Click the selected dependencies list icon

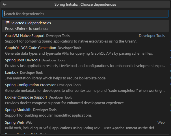pyautogui.click(x=7, y=23)
